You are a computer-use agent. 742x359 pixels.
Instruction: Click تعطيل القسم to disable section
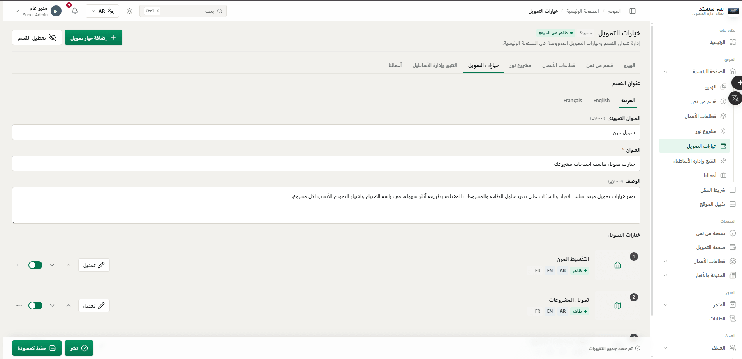tap(37, 37)
